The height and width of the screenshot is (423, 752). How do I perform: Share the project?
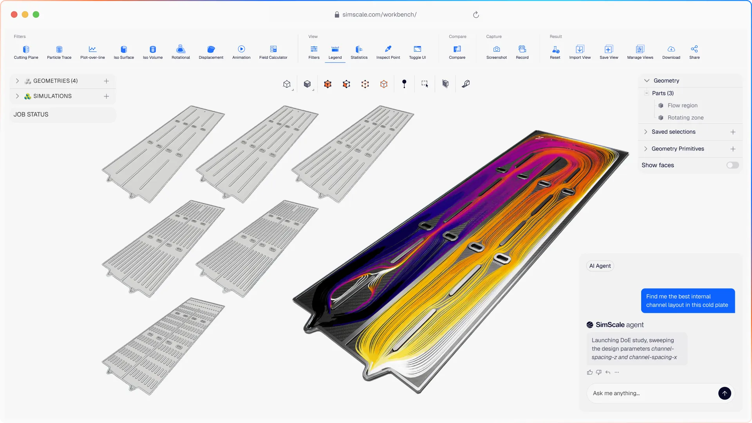(x=694, y=52)
